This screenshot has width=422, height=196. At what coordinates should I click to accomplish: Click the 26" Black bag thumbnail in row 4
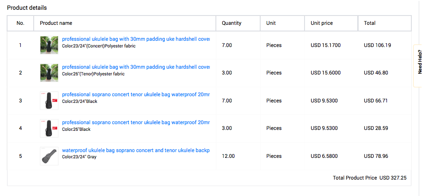[x=49, y=129]
